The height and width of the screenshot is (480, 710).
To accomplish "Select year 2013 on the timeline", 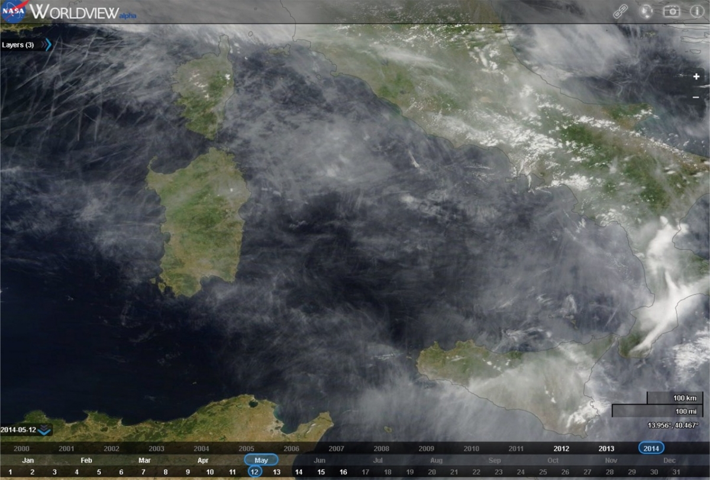I will 606,449.
